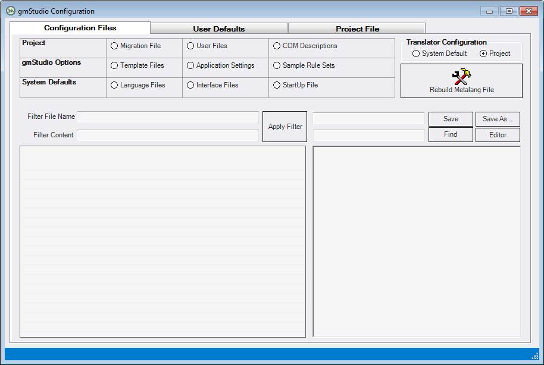
Task: Select the Migration File radio button
Action: (114, 46)
